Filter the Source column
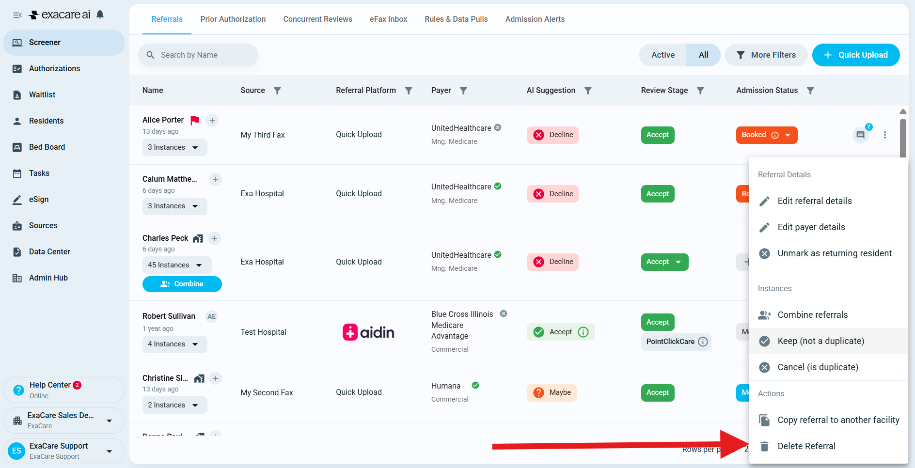This screenshot has height=468, width=915. point(277,91)
